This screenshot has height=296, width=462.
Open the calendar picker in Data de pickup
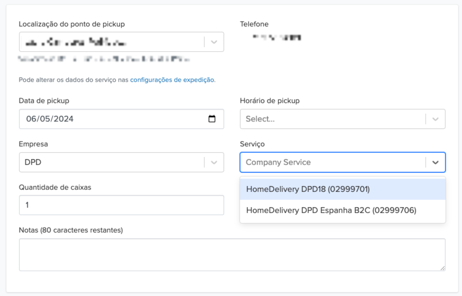(x=212, y=119)
